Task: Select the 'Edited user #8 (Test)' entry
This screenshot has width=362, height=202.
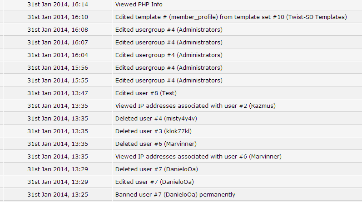Action: tap(146, 93)
